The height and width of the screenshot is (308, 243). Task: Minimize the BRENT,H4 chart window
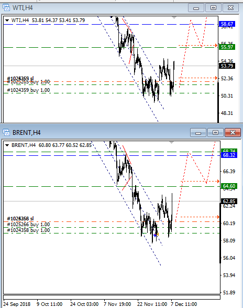tap(198, 133)
